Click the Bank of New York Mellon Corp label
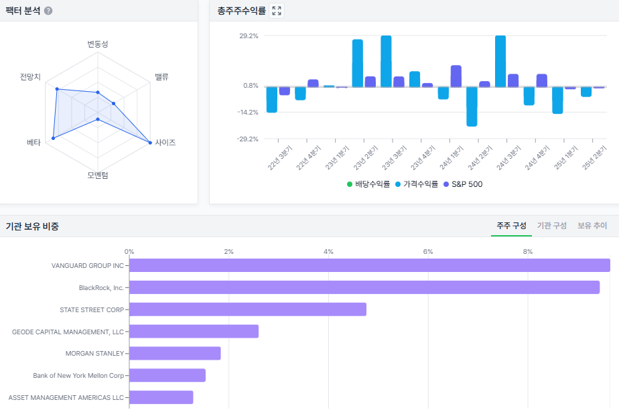 pos(78,376)
